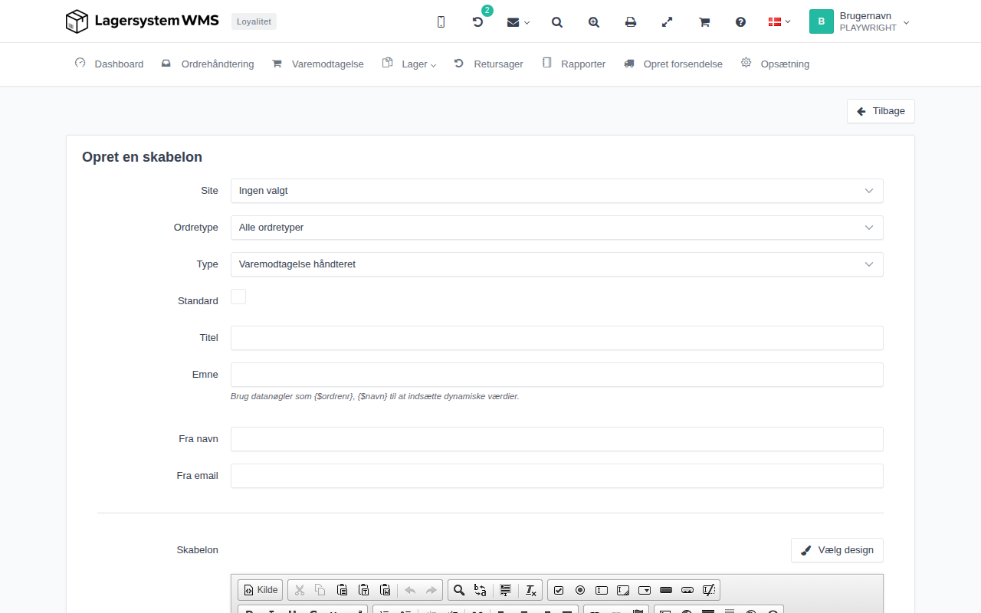This screenshot has height=613, width=981.
Task: Check the Standard checkbox
Action: pyautogui.click(x=238, y=297)
